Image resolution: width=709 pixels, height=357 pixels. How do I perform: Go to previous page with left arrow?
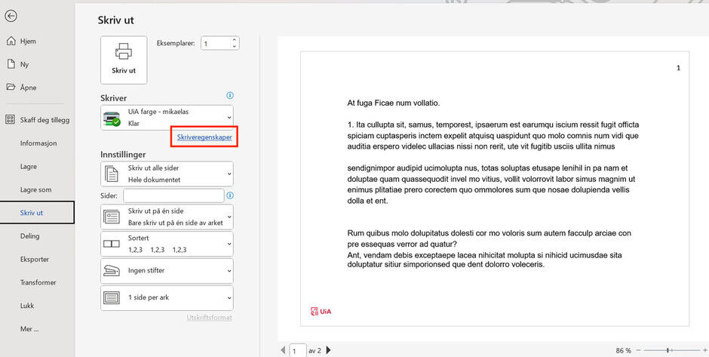click(x=283, y=350)
